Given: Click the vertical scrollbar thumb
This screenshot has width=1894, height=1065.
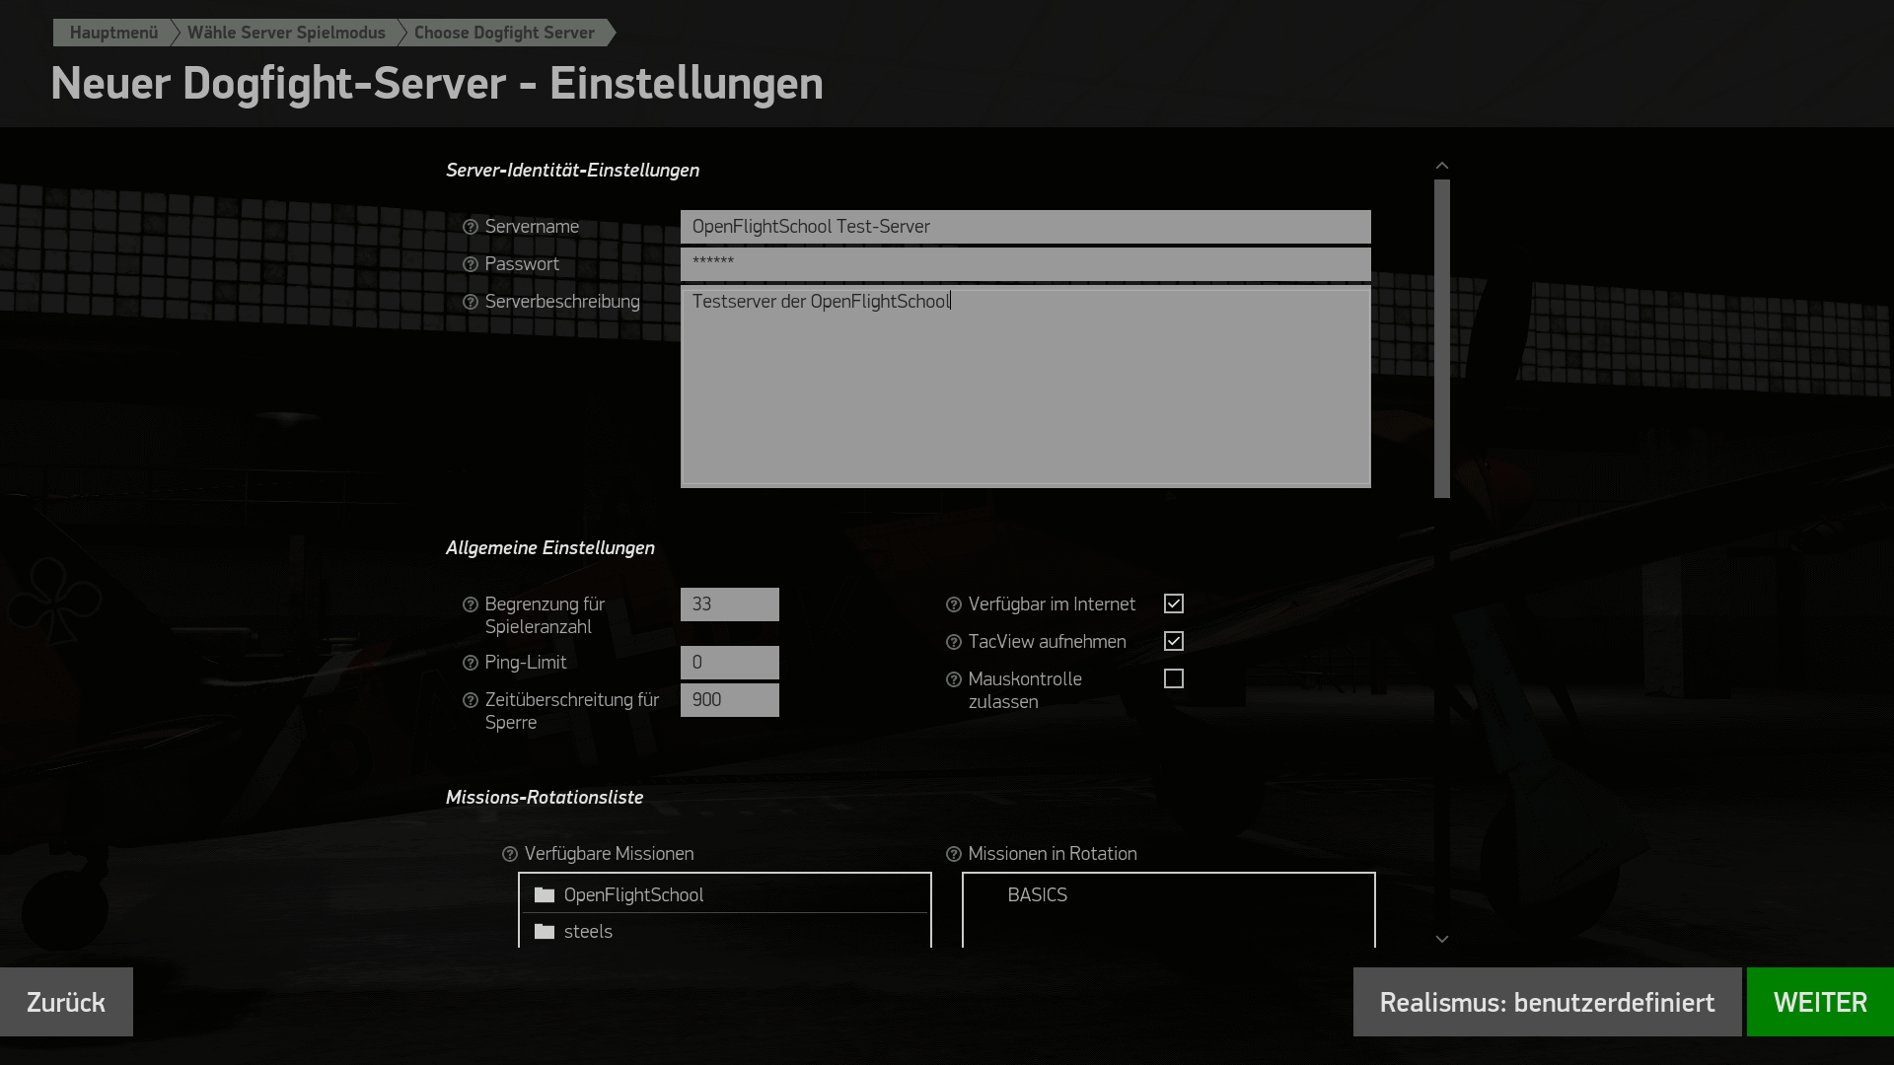Looking at the screenshot, I should pyautogui.click(x=1441, y=338).
